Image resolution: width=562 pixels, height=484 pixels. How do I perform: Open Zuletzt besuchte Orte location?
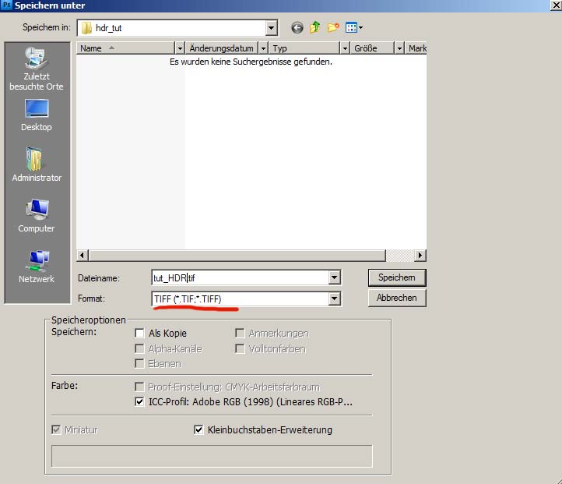coord(37,69)
